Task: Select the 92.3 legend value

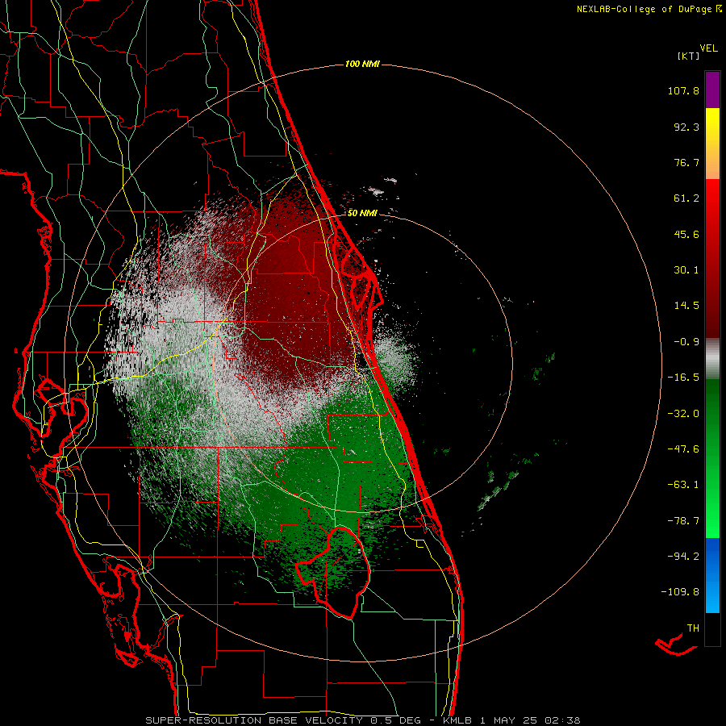Action: click(x=686, y=127)
